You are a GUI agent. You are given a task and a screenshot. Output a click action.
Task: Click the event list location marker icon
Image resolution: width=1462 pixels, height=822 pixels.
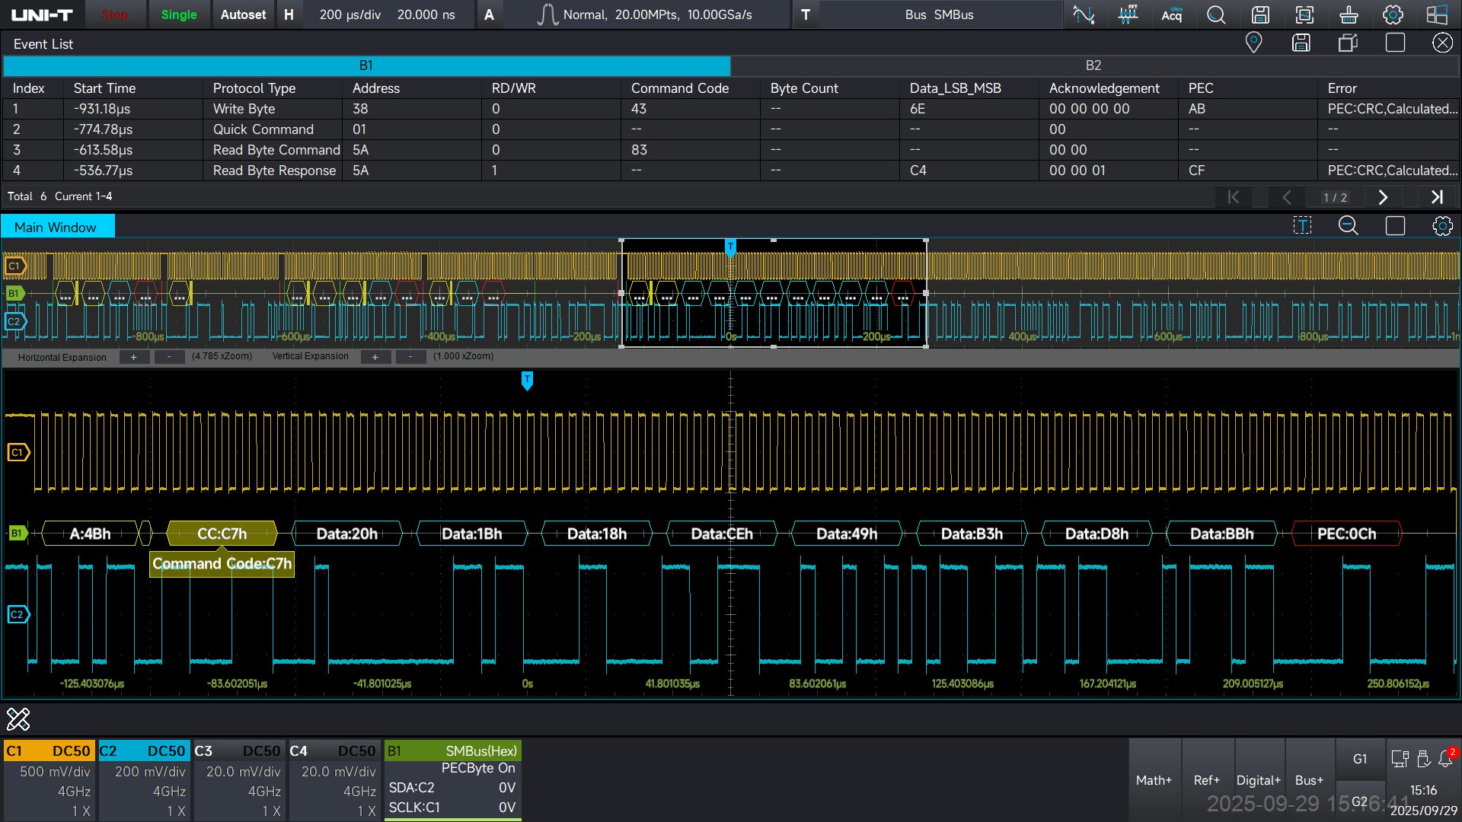1253,43
